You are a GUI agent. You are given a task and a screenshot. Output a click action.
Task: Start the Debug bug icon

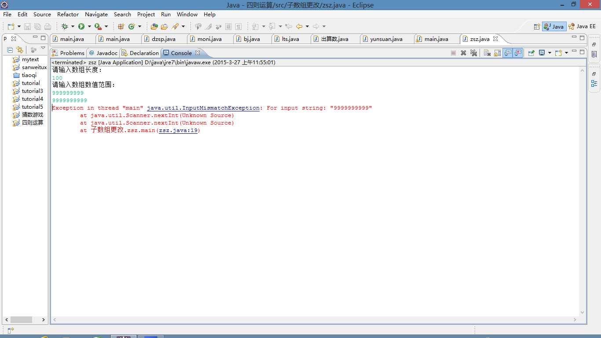coord(64,27)
